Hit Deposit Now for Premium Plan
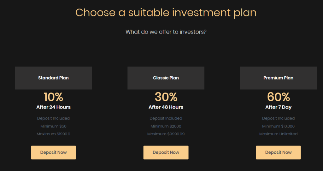The height and width of the screenshot is (171, 323). pos(278,152)
